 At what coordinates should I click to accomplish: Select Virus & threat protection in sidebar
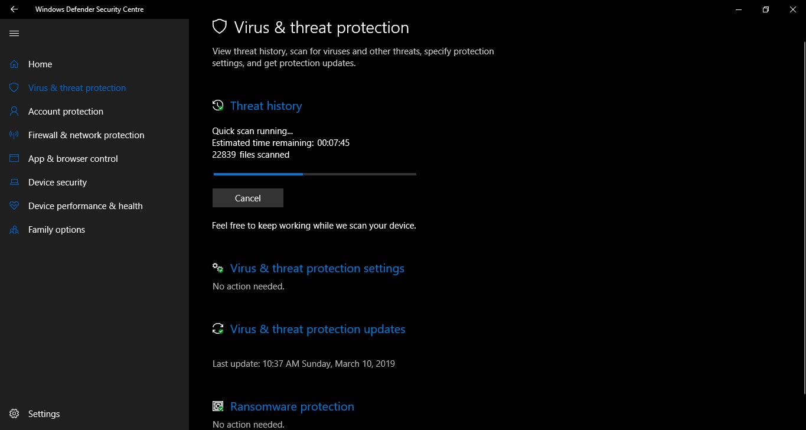(77, 88)
